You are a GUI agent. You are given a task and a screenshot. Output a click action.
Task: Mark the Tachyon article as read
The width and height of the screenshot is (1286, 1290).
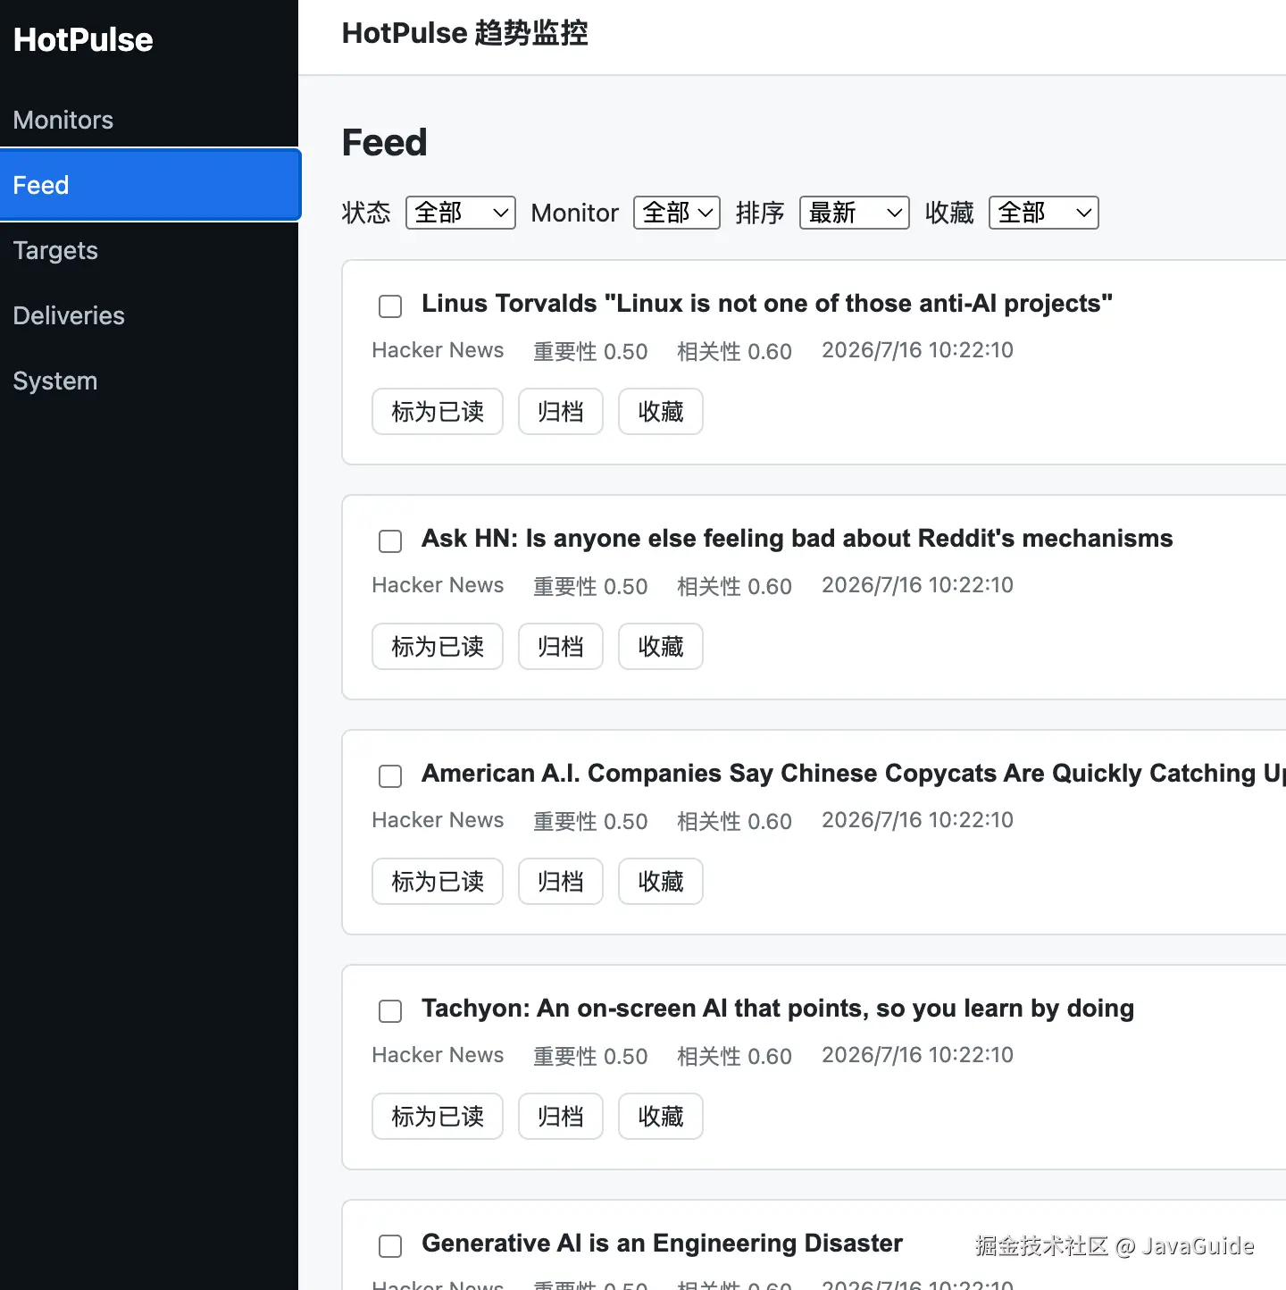[x=438, y=1117]
